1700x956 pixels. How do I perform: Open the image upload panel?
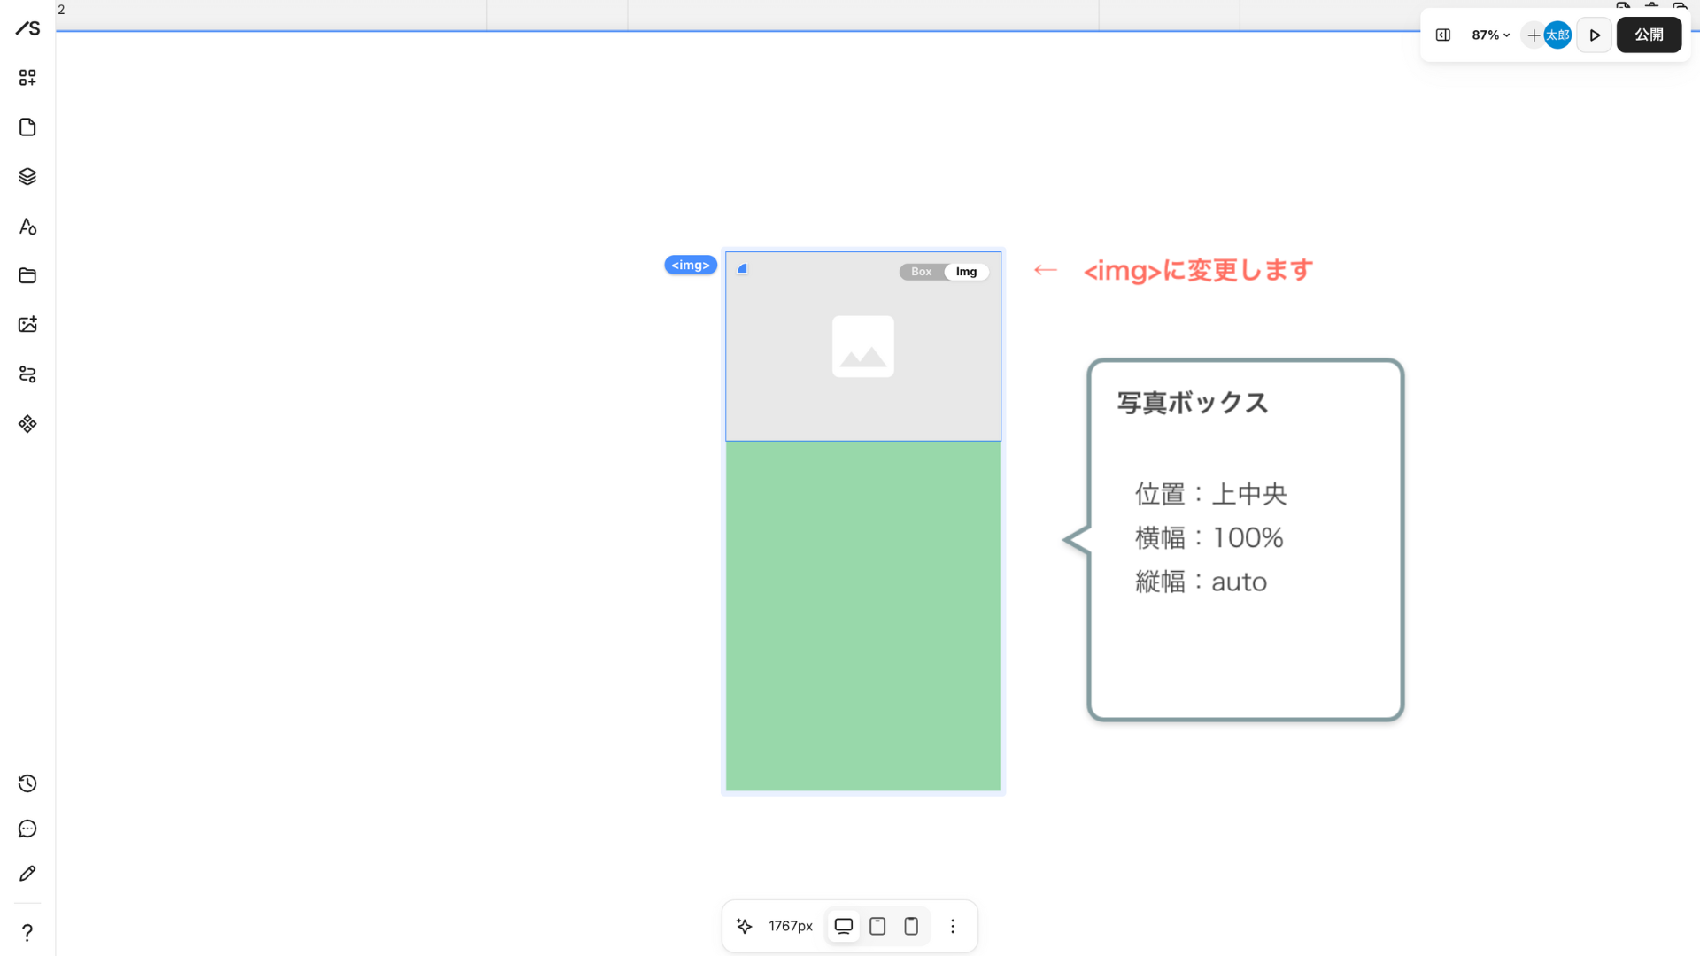click(27, 325)
